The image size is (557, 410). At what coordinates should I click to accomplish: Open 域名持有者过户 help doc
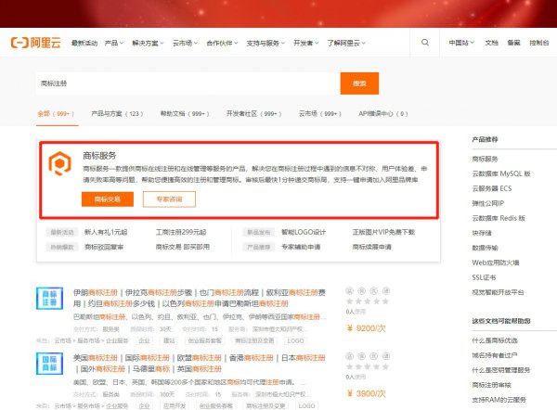pyautogui.click(x=495, y=355)
